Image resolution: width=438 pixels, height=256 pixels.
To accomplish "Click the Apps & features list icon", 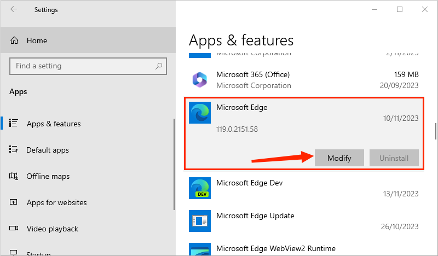I will (13, 123).
